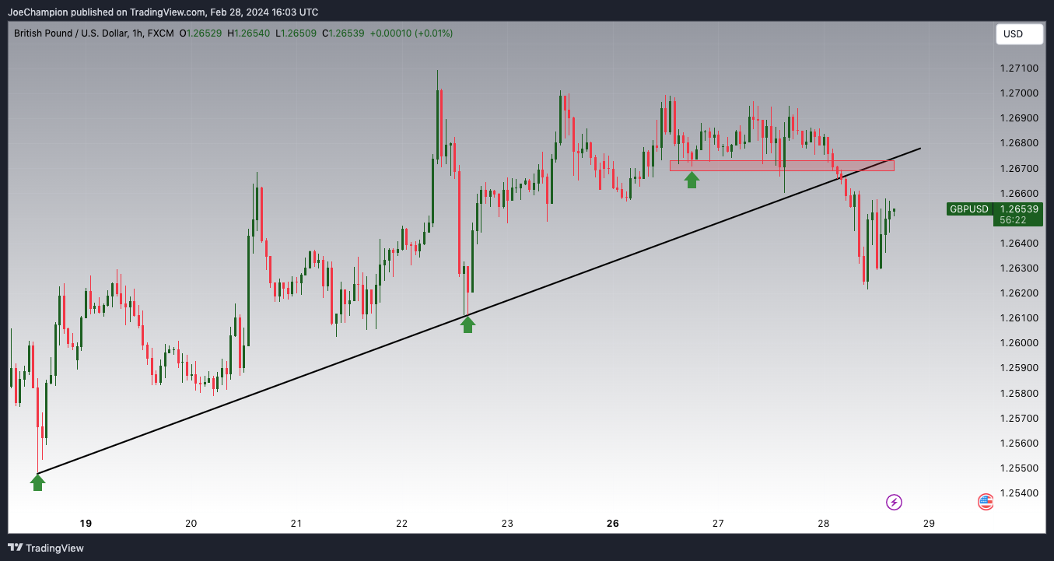The height and width of the screenshot is (561, 1054).
Task: Click the green arrow below red zone
Action: point(692,180)
